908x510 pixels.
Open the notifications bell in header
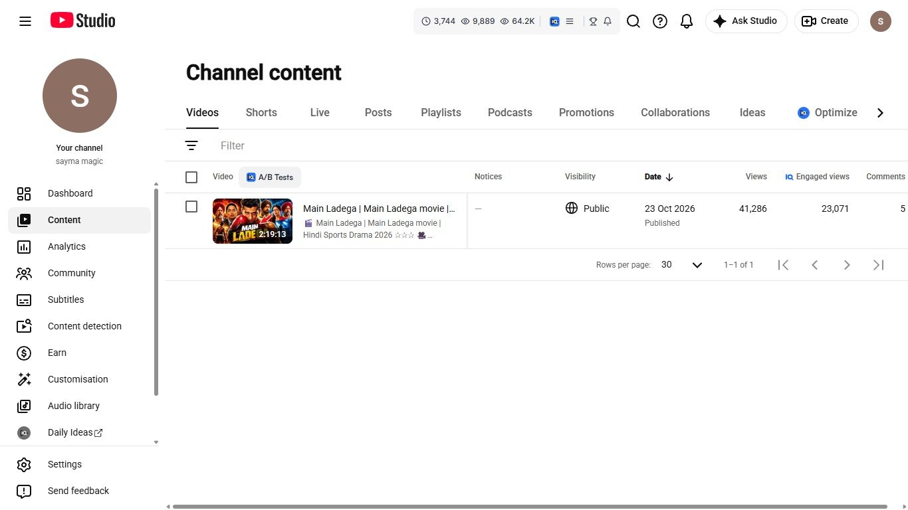(687, 21)
